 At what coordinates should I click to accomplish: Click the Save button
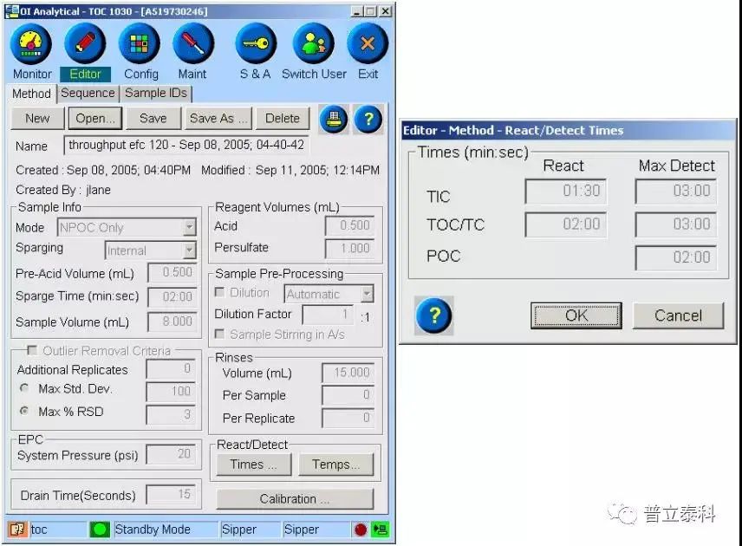[153, 118]
